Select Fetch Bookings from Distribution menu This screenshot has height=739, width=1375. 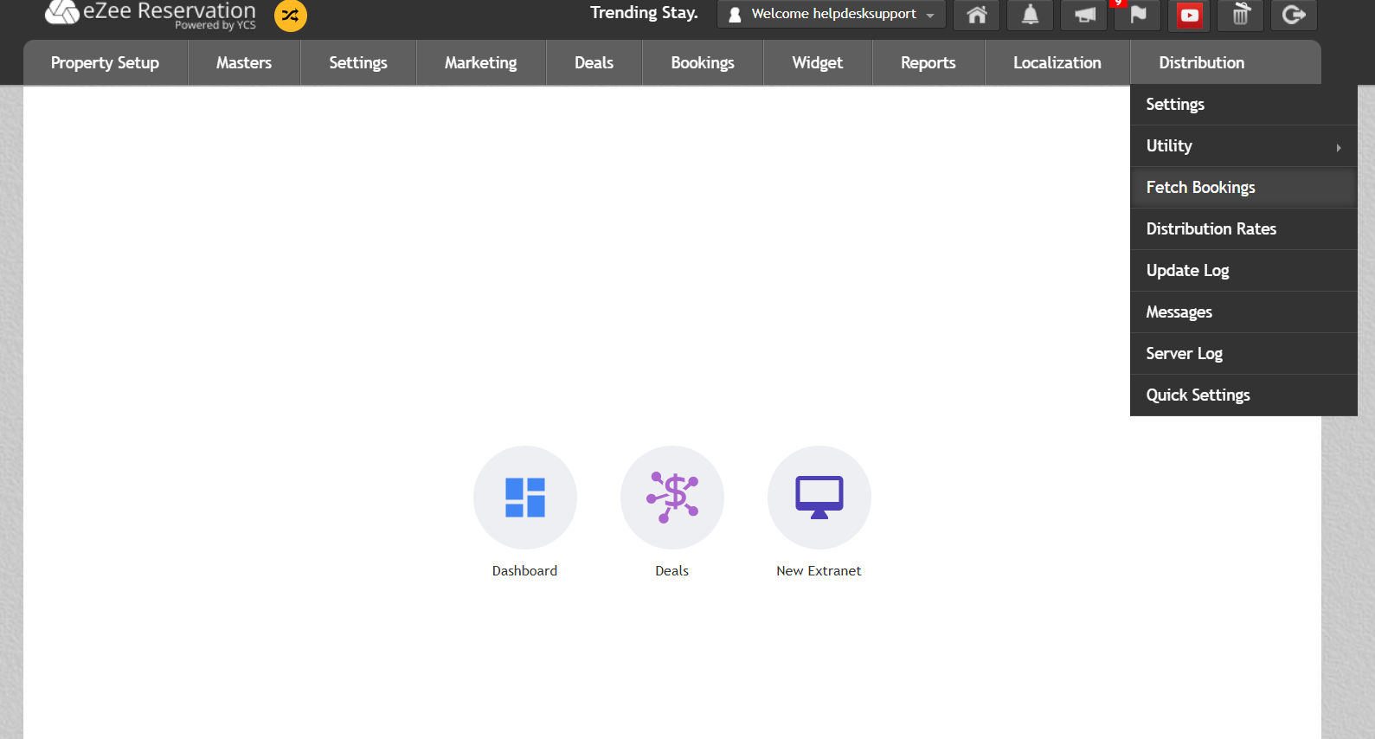[x=1243, y=188]
